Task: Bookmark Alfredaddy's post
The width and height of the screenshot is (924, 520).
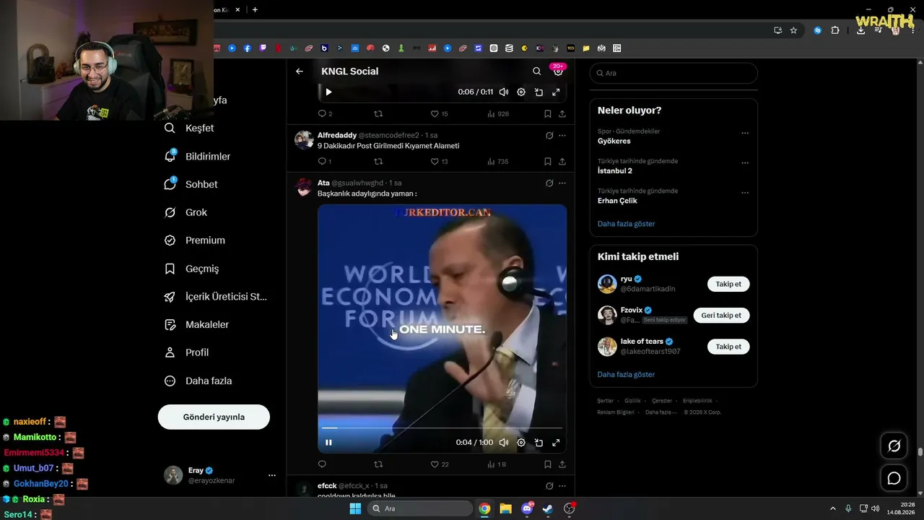Action: 548,162
